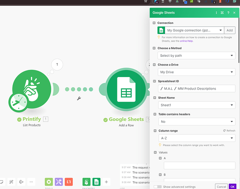Open help with the question mark icon

pyautogui.click(x=228, y=13)
